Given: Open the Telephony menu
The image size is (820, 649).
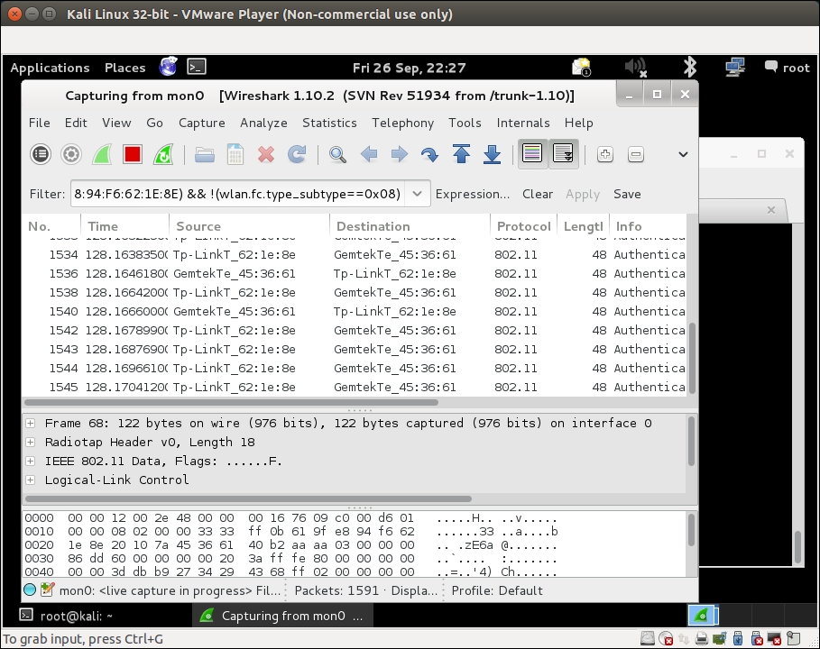Looking at the screenshot, I should pyautogui.click(x=402, y=123).
